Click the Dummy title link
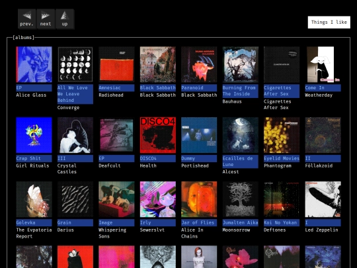The width and height of the screenshot is (357, 268). click(199, 158)
